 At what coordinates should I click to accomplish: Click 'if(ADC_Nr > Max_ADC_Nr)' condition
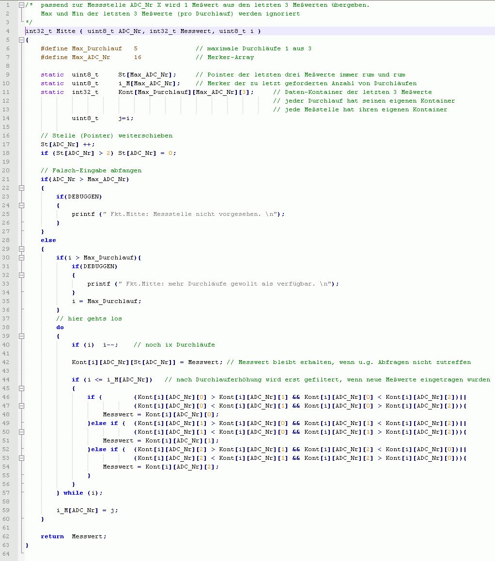pyautogui.click(x=85, y=179)
